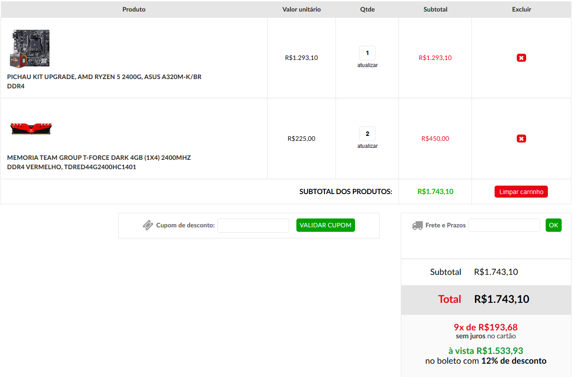Select green products subtotal R$1.743,10
The image size is (575, 377).
pos(435,192)
